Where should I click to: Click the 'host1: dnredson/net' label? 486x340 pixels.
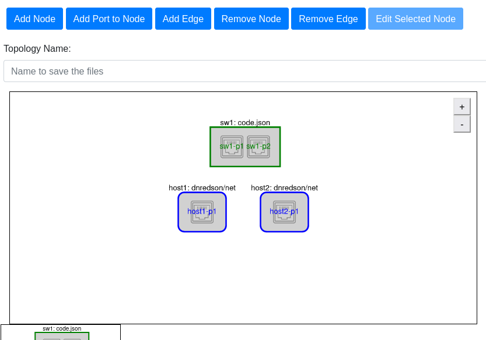(202, 187)
